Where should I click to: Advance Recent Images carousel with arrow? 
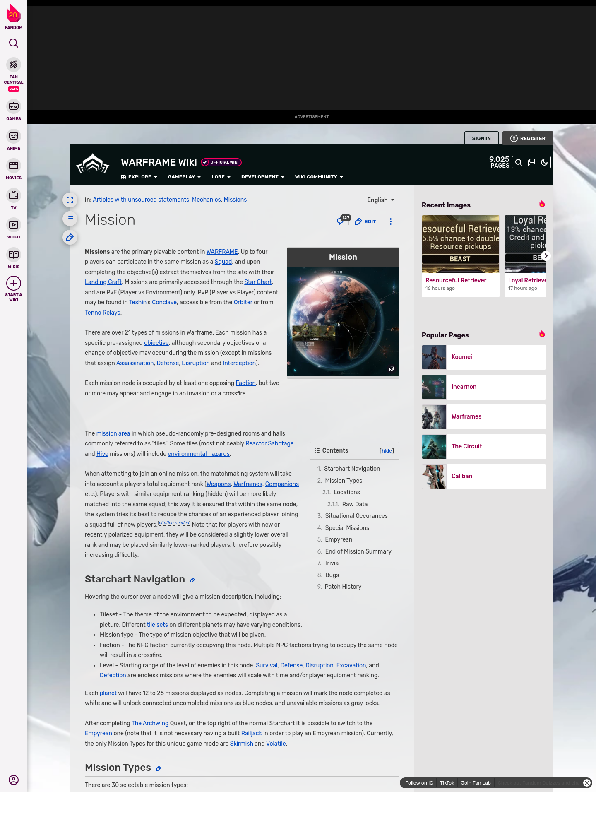[x=546, y=256]
